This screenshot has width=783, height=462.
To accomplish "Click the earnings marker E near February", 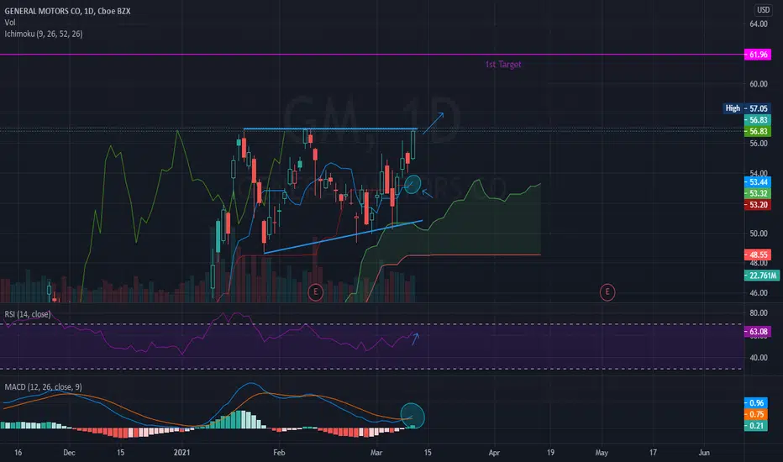I will click(x=315, y=291).
